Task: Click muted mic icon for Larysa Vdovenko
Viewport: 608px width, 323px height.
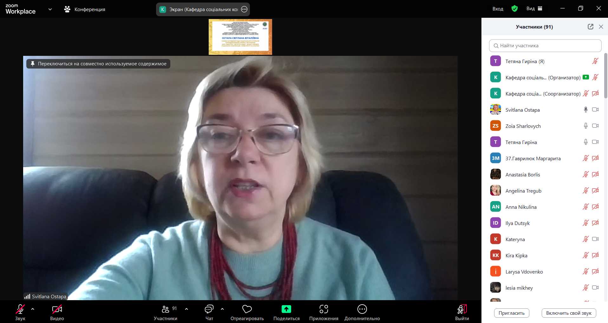Action: pyautogui.click(x=586, y=271)
